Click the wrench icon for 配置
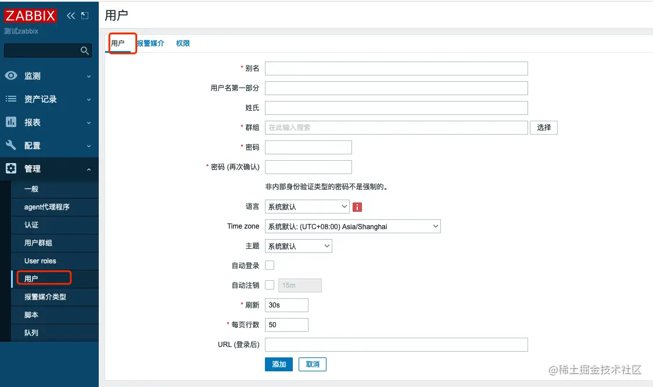 tap(11, 145)
